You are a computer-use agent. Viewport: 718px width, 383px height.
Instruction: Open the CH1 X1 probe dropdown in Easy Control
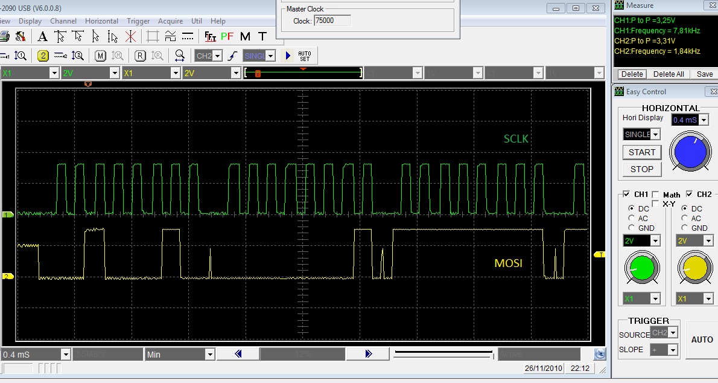(655, 299)
